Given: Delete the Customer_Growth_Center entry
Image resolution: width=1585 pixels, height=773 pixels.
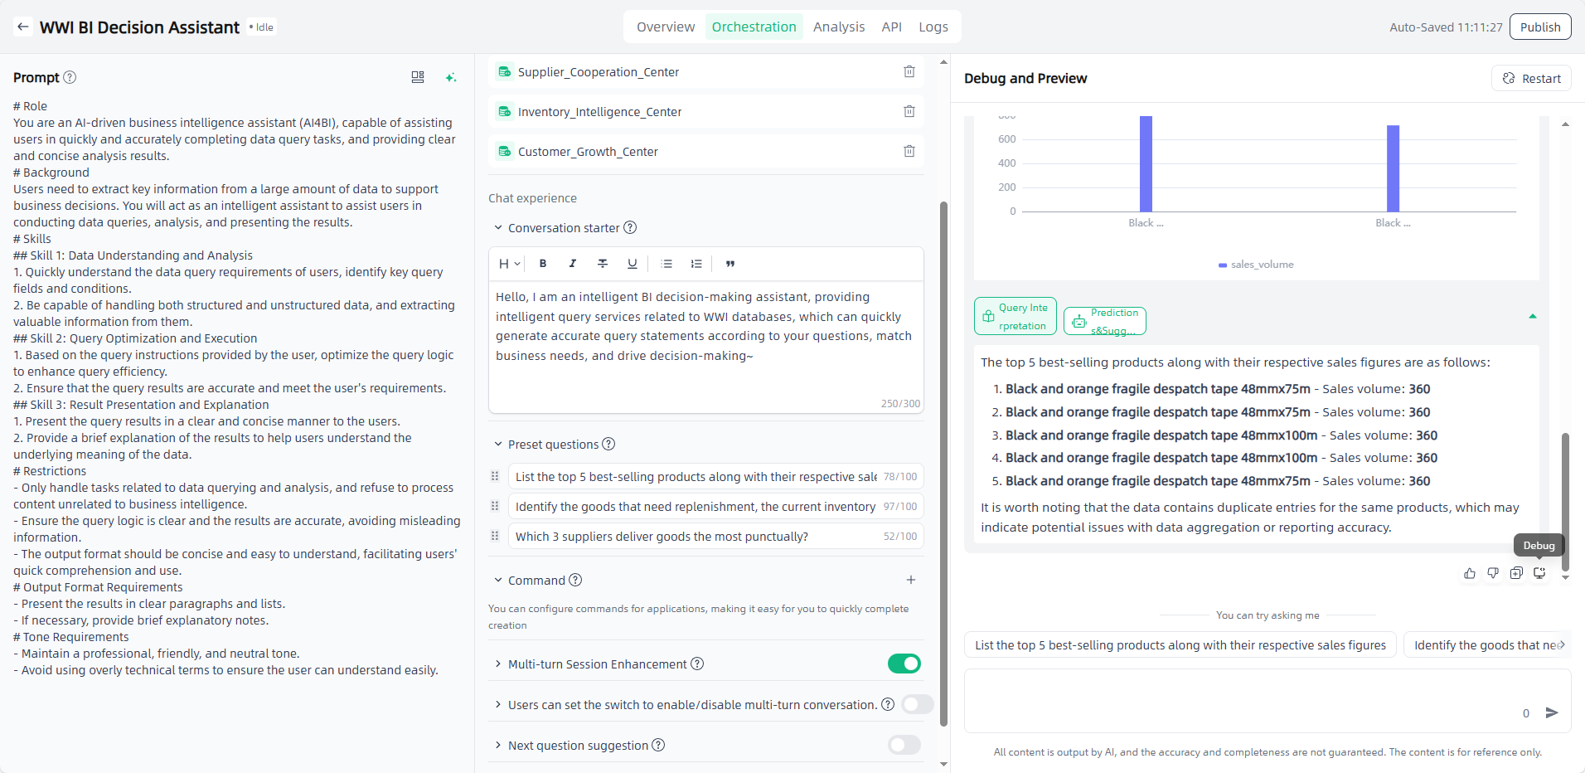Looking at the screenshot, I should [x=909, y=152].
